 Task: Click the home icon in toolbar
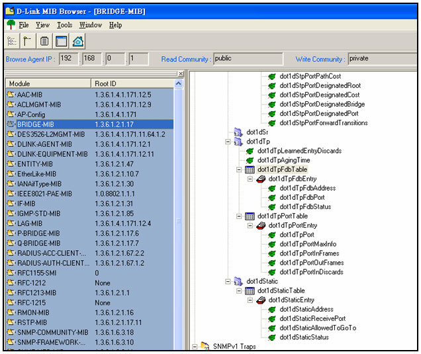tap(77, 42)
